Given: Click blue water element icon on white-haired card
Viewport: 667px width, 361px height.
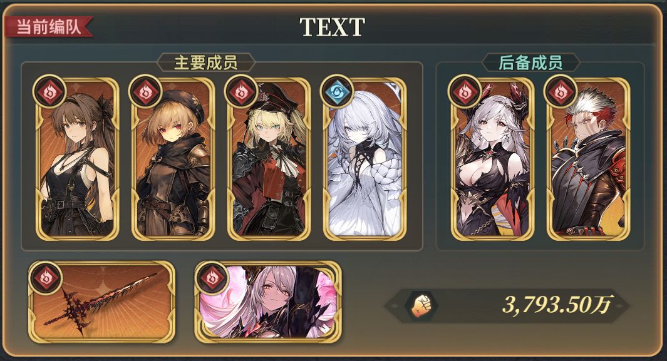Looking at the screenshot, I should tap(337, 91).
